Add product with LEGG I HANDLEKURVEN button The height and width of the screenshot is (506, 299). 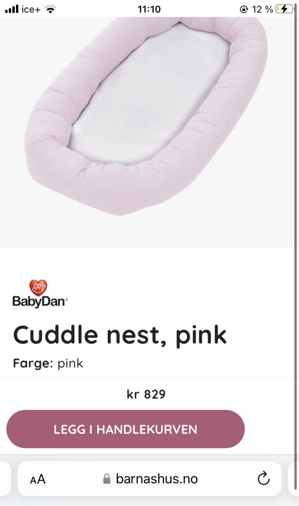(x=125, y=429)
